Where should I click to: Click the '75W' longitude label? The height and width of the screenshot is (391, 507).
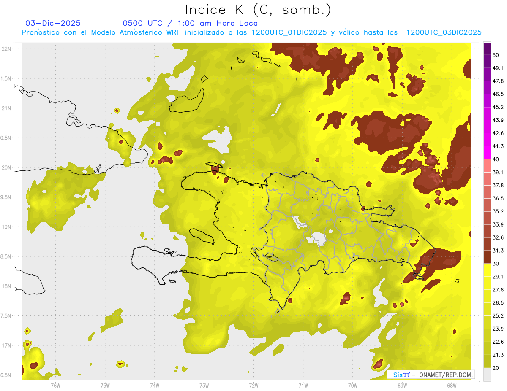105,385
